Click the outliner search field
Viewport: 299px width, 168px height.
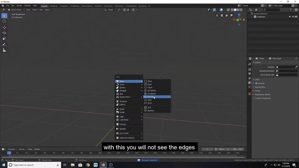pyautogui.click(x=271, y=10)
